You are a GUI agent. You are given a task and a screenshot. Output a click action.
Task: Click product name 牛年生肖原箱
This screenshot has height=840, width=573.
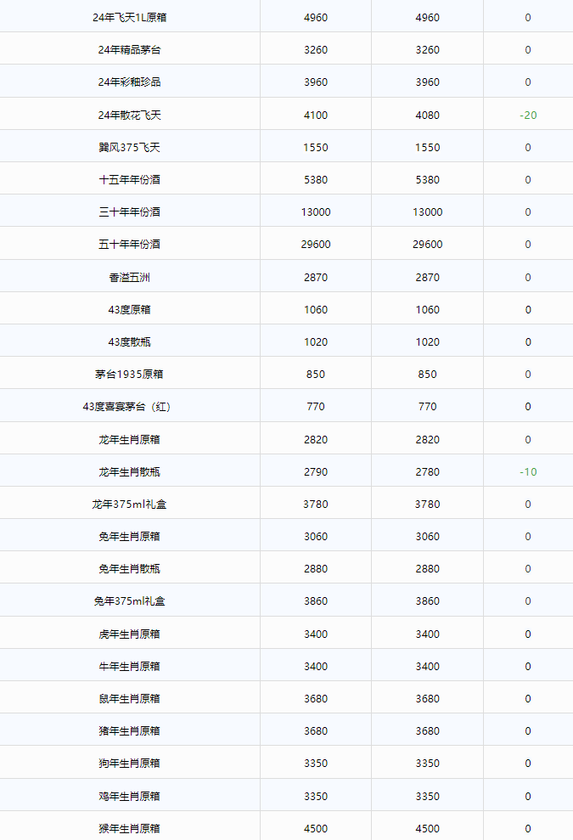tap(130, 667)
